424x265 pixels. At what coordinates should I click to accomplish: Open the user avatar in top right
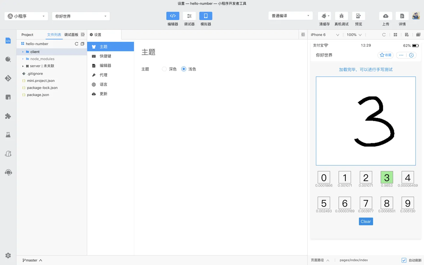416,16
